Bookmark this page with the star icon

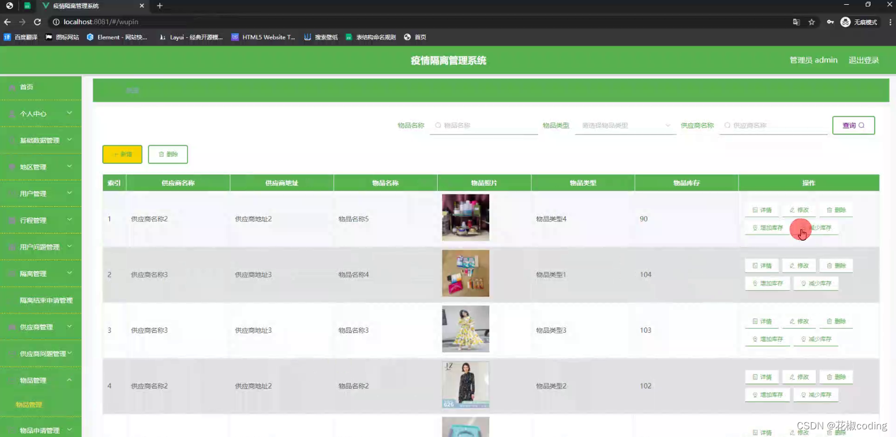pyautogui.click(x=812, y=22)
